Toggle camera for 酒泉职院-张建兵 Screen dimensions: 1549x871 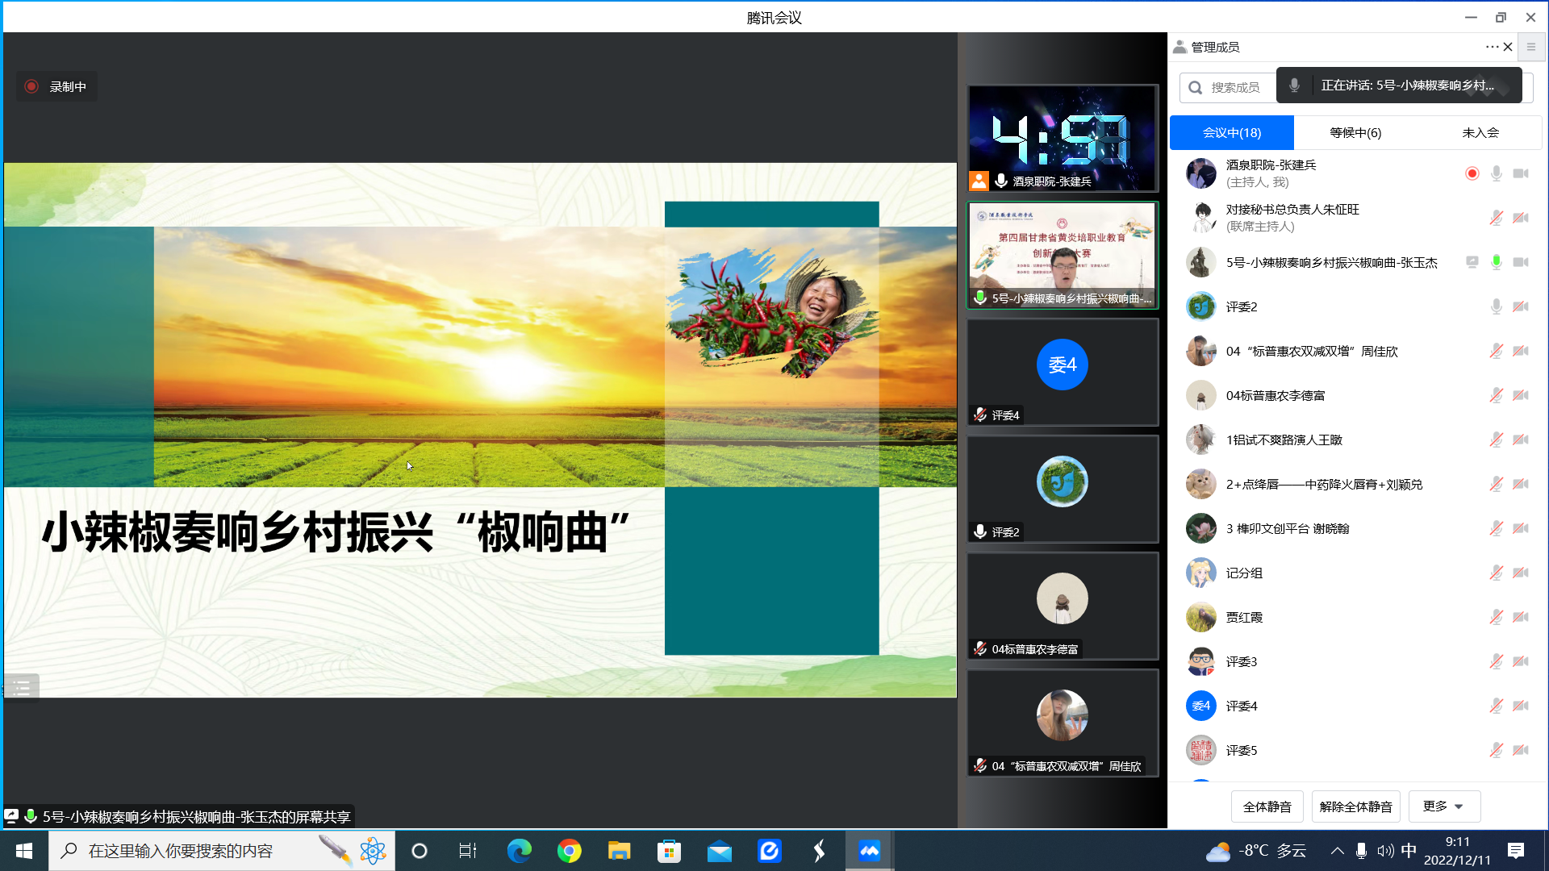[1521, 173]
